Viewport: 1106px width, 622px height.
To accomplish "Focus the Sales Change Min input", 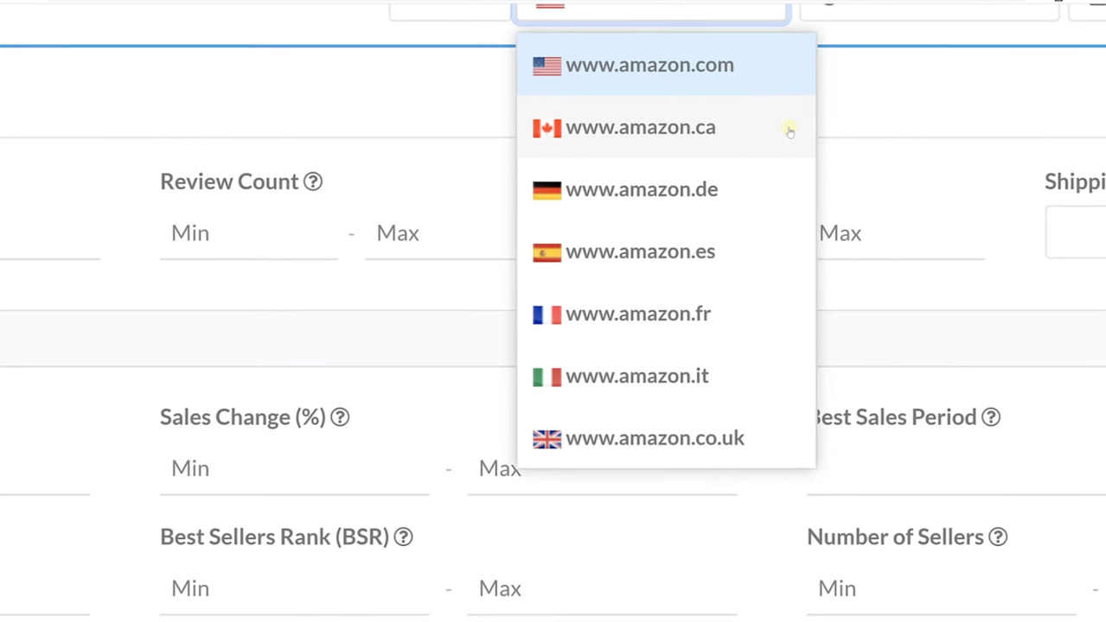I will pos(294,468).
